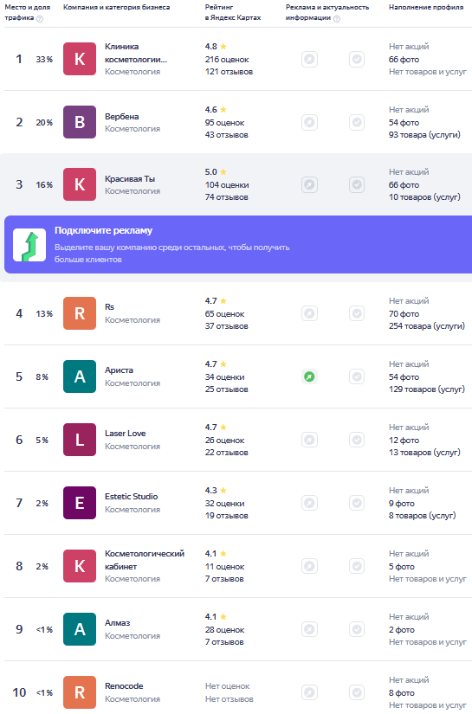The image size is (472, 714).
Task: Click the green arrow promo icon
Action: (x=29, y=245)
